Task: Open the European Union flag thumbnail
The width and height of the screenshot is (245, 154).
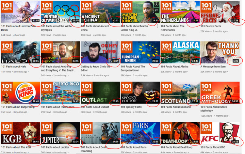Action: 140,52
